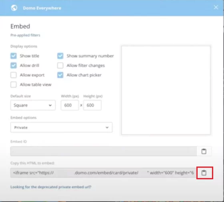Image resolution: width=224 pixels, height=202 pixels.
Task: Copy the iframe HTML with clipboard icon
Action: [204, 173]
